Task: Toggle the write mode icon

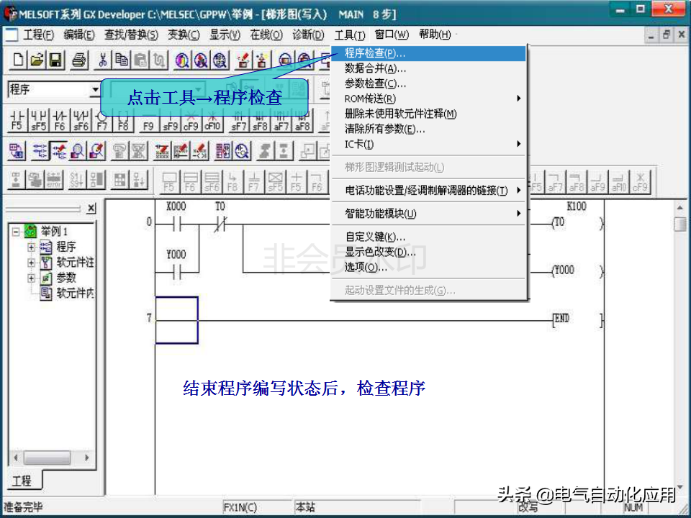Action: [x=58, y=151]
